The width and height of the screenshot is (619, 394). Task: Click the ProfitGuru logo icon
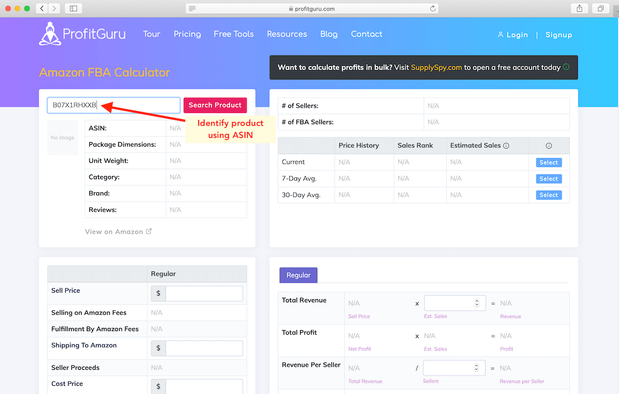coord(50,34)
